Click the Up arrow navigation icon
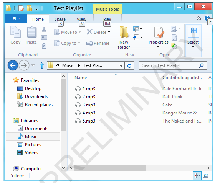This screenshot has height=183, width=215. 42,65
